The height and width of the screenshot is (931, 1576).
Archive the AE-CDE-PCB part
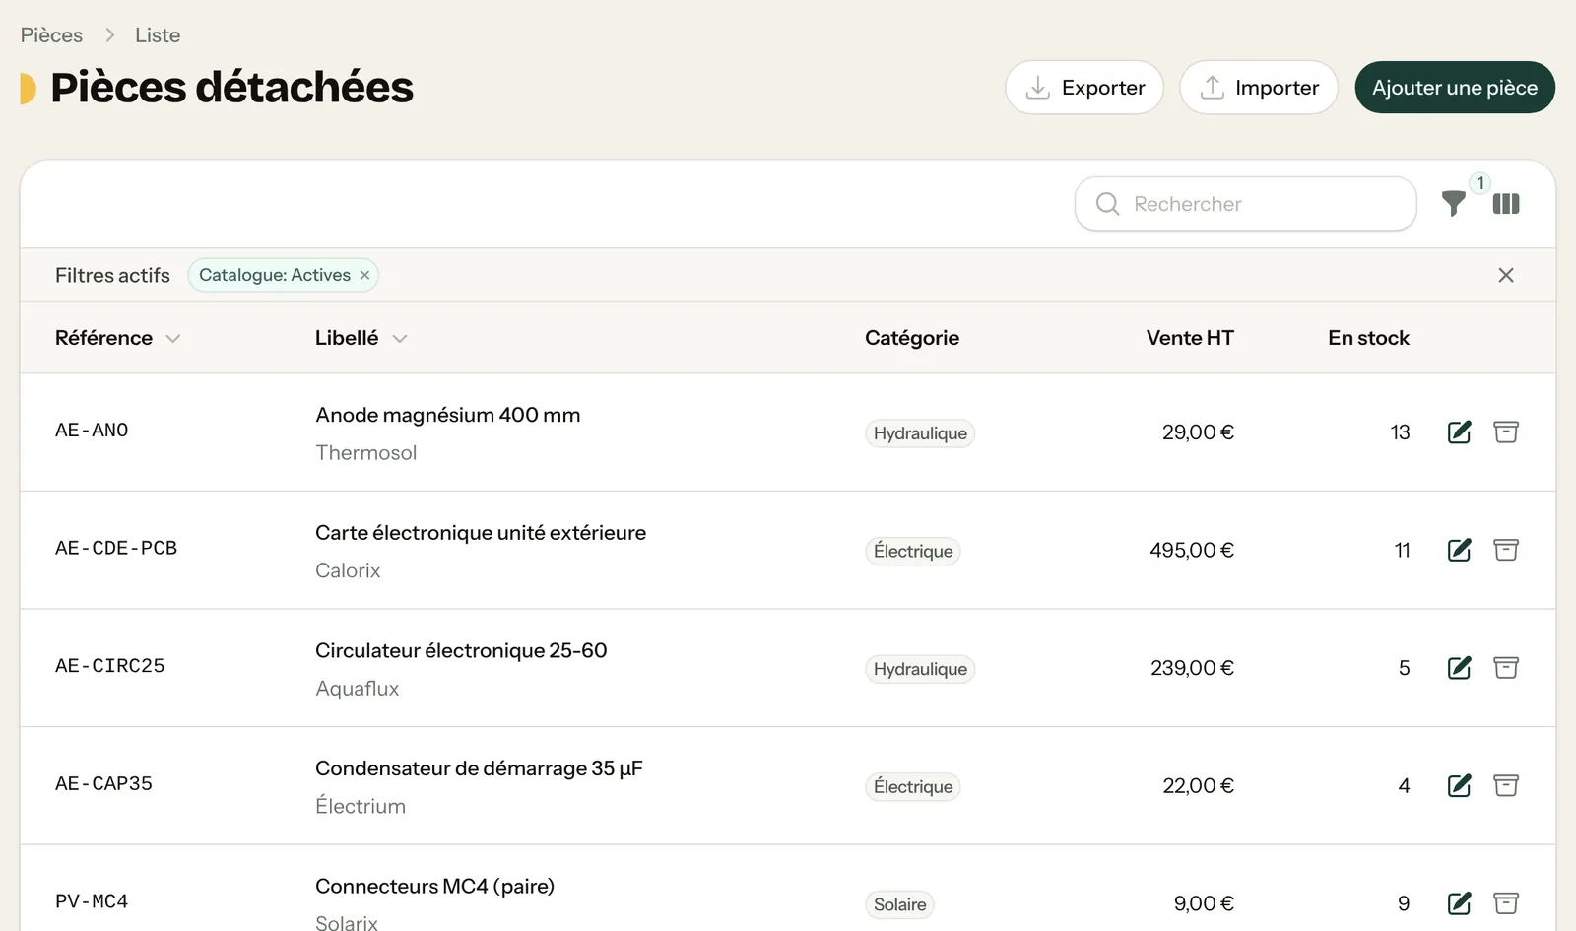click(1506, 550)
